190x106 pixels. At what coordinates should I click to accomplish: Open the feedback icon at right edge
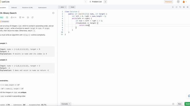pos(189,96)
